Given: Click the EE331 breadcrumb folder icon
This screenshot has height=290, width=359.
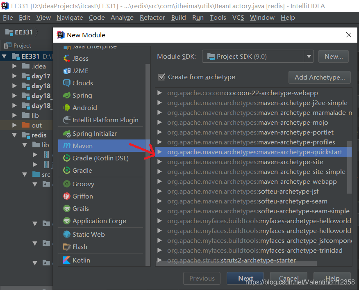Looking at the screenshot, I should (9, 32).
